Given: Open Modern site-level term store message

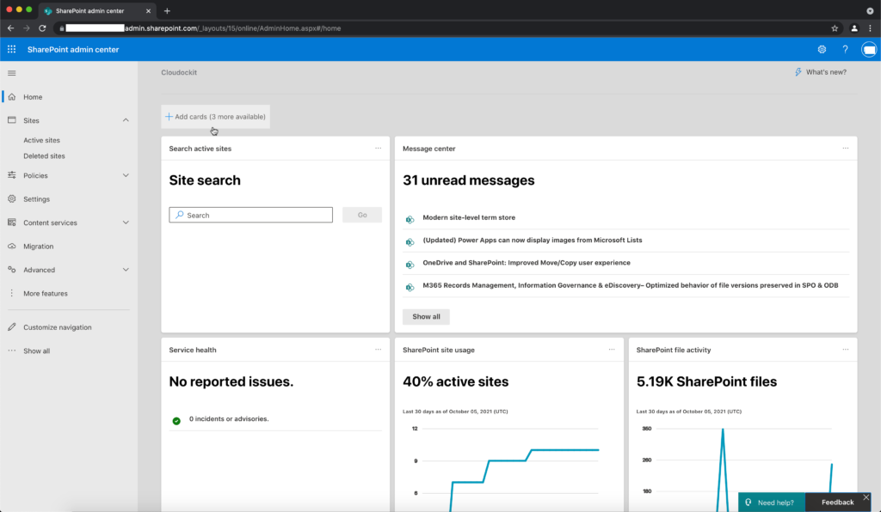Looking at the screenshot, I should coord(469,217).
